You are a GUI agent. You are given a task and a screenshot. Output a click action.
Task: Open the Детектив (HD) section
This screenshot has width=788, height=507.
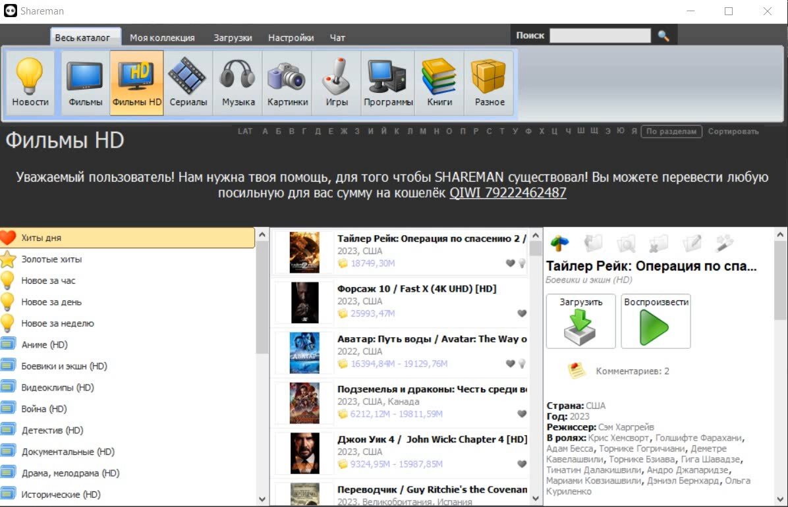127,430
